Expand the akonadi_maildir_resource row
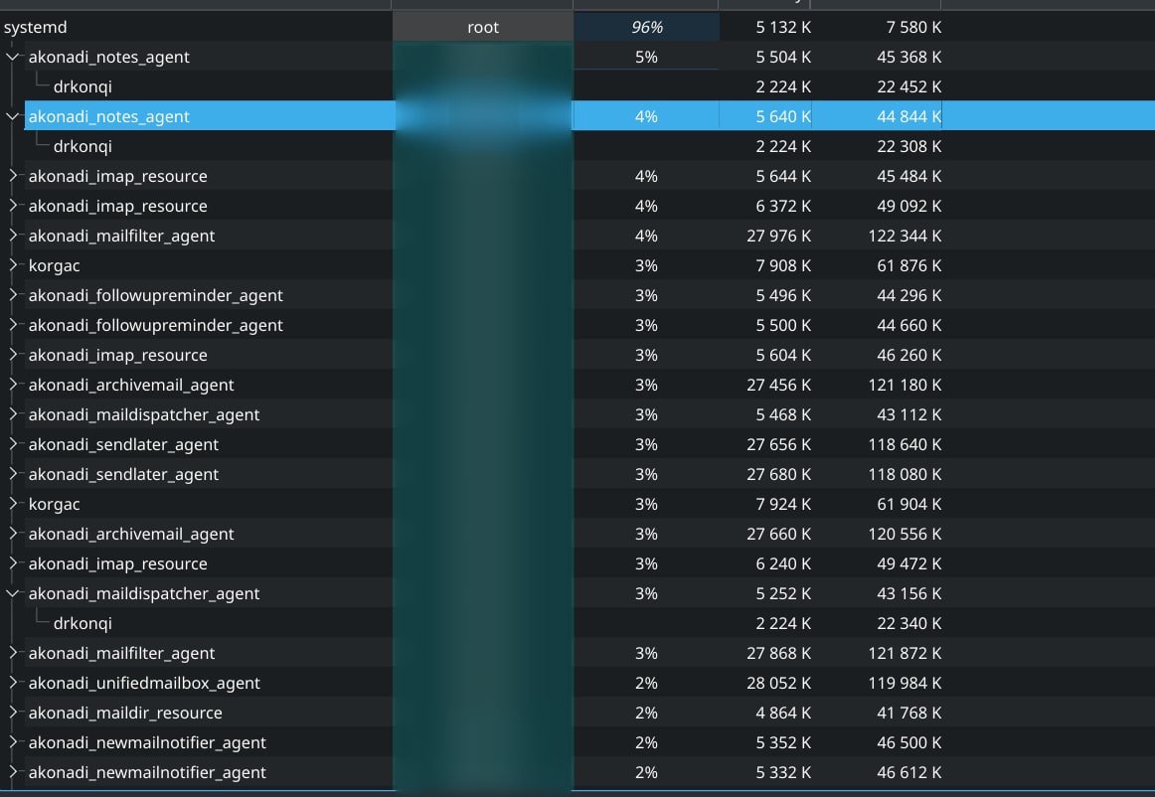 click(13, 714)
